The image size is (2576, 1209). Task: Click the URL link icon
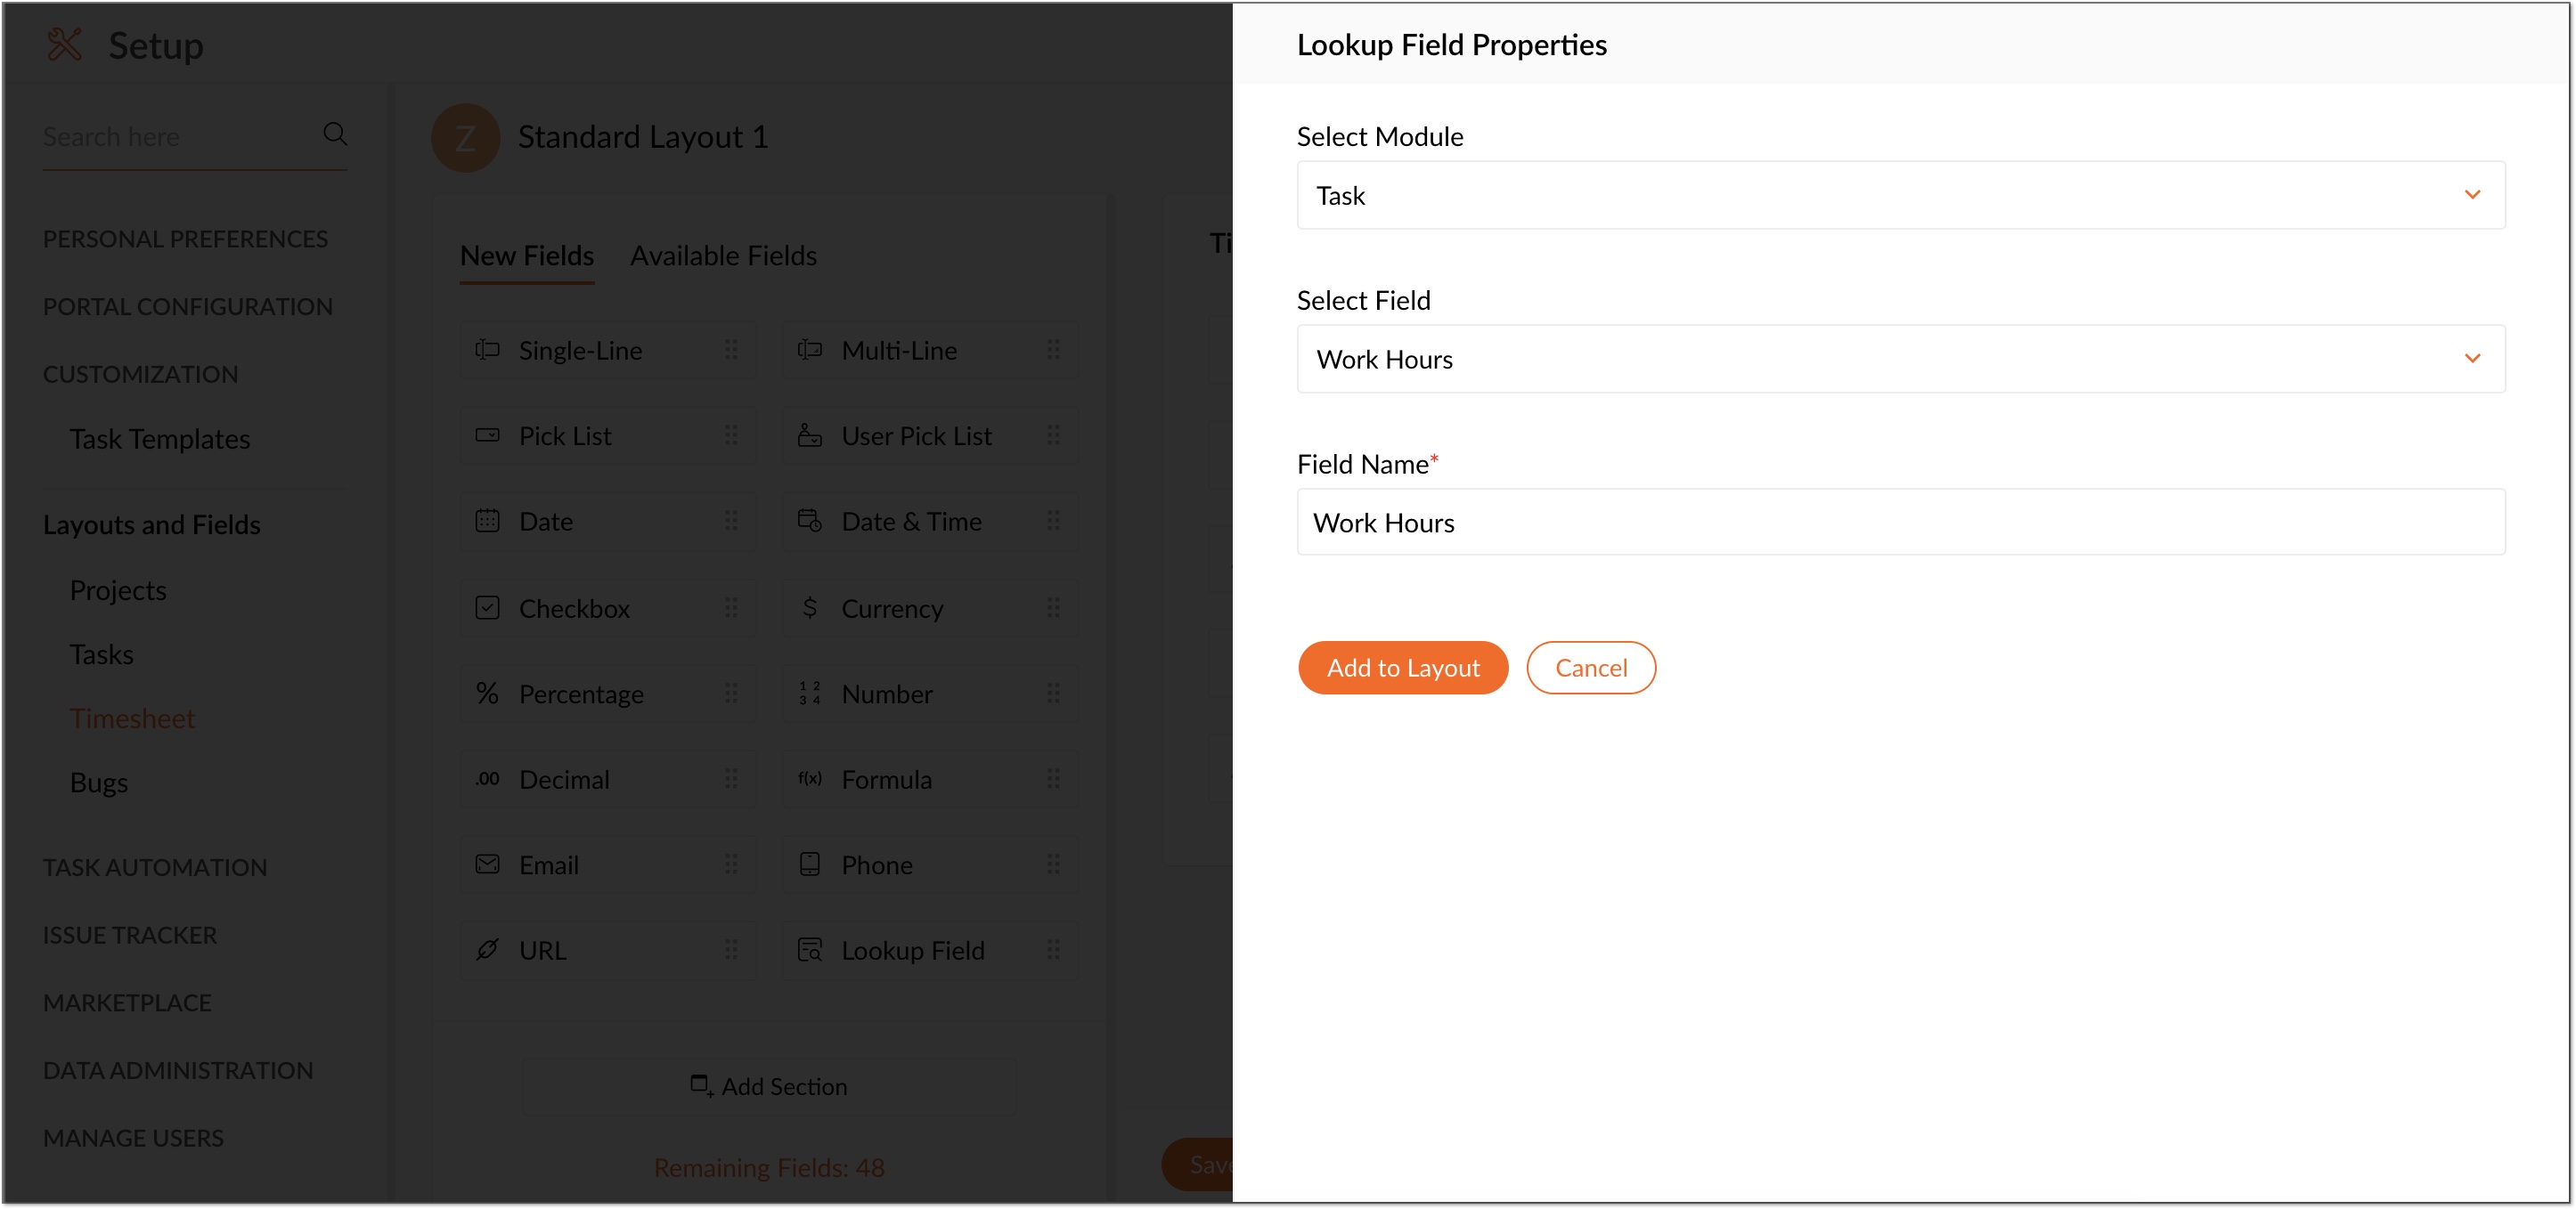(x=487, y=949)
